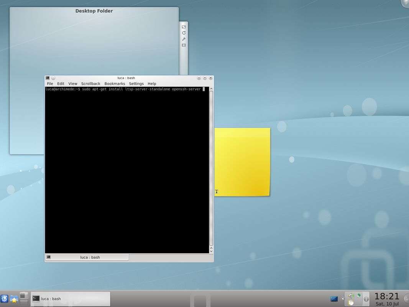
Task: Open the clipboard icon in system tray
Action: click(351, 302)
